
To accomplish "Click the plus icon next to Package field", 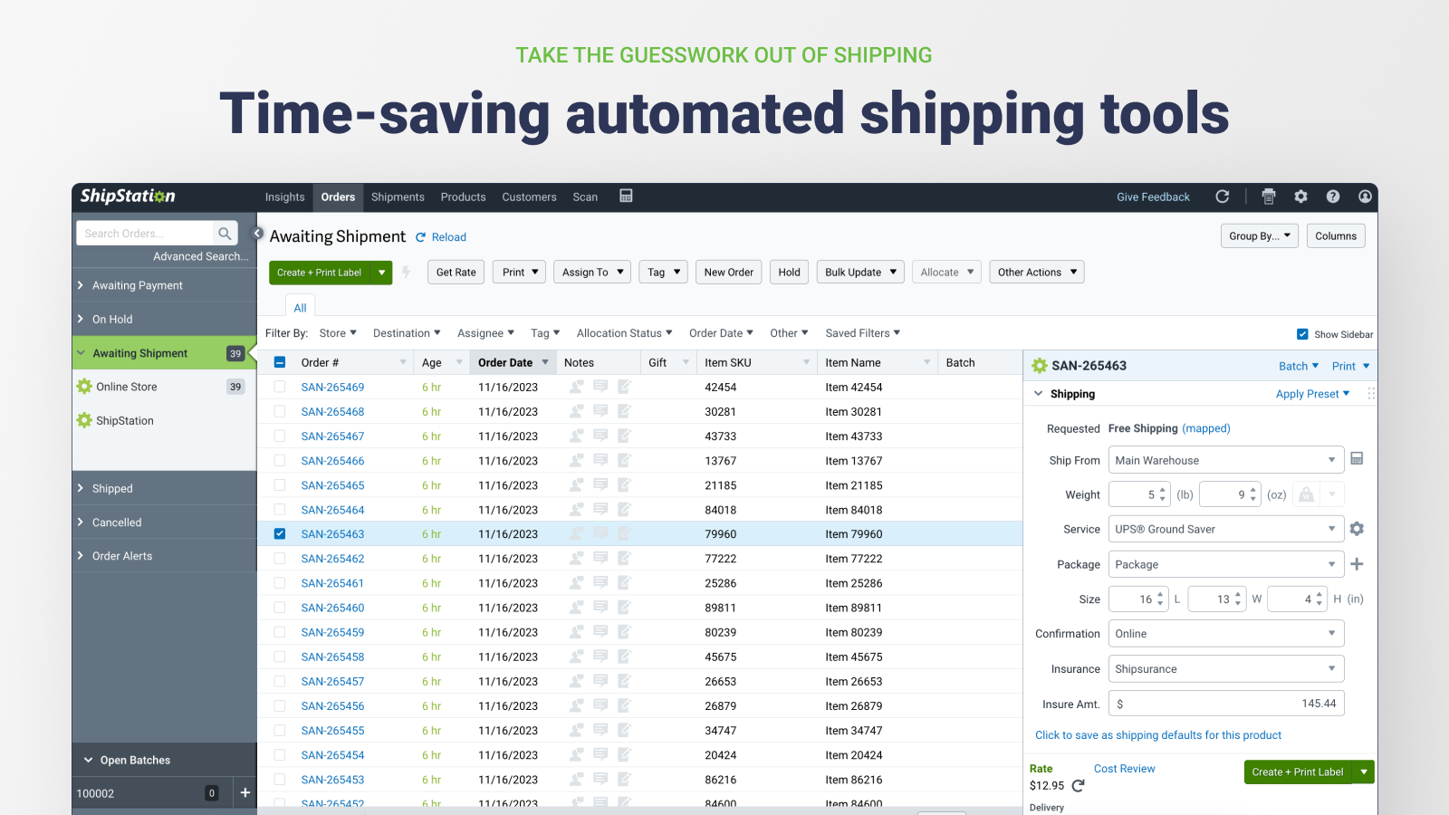I will (1357, 563).
